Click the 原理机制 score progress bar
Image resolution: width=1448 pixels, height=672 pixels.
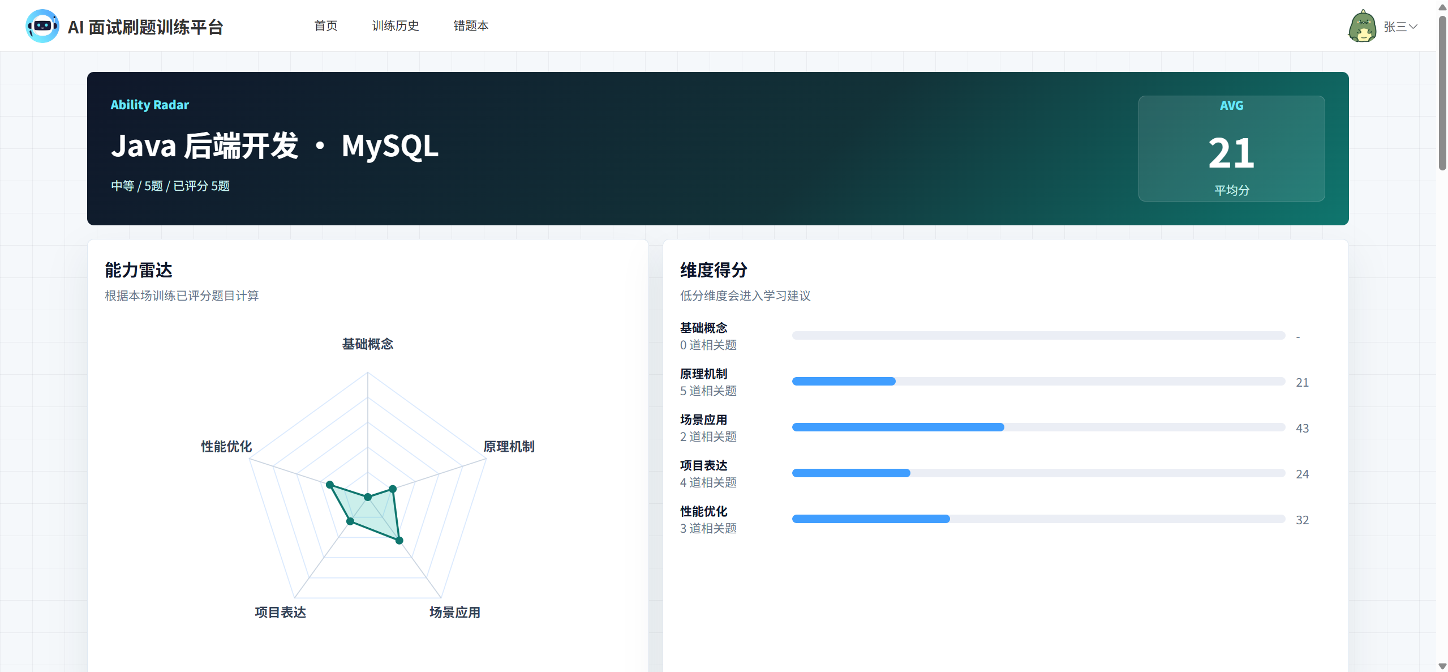(1038, 382)
